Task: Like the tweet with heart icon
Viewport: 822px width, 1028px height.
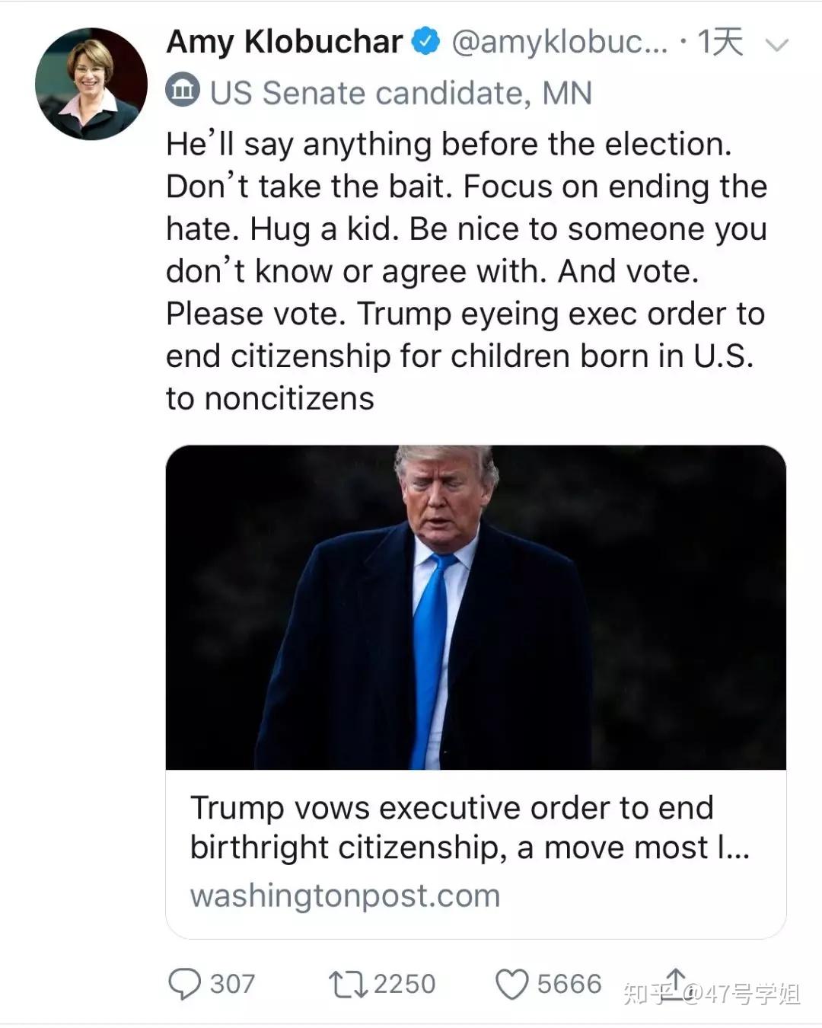Action: (x=511, y=984)
